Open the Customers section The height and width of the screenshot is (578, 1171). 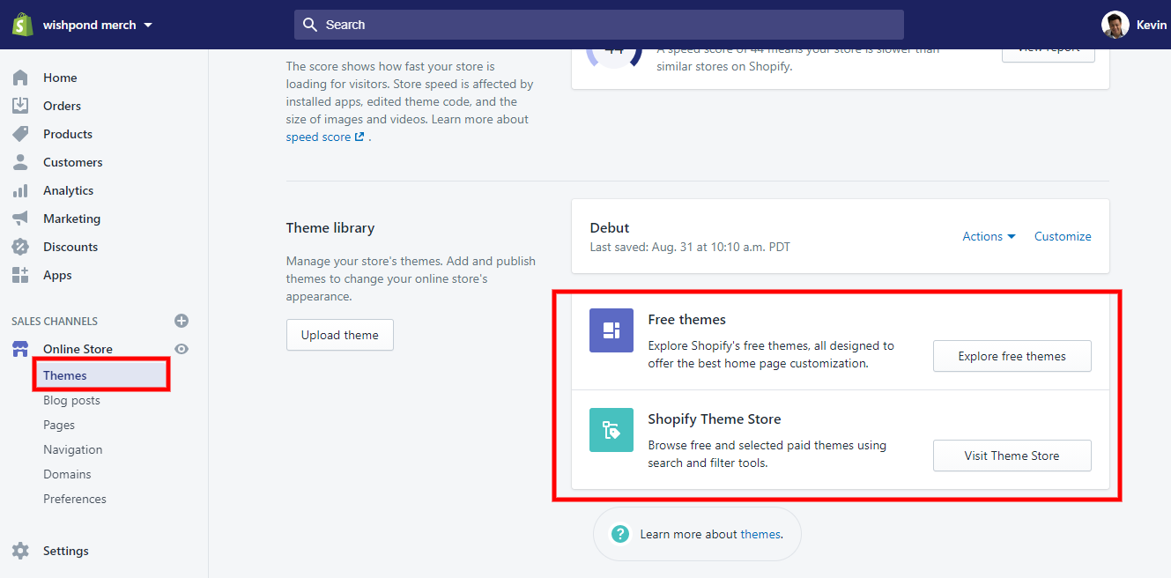[x=73, y=162]
